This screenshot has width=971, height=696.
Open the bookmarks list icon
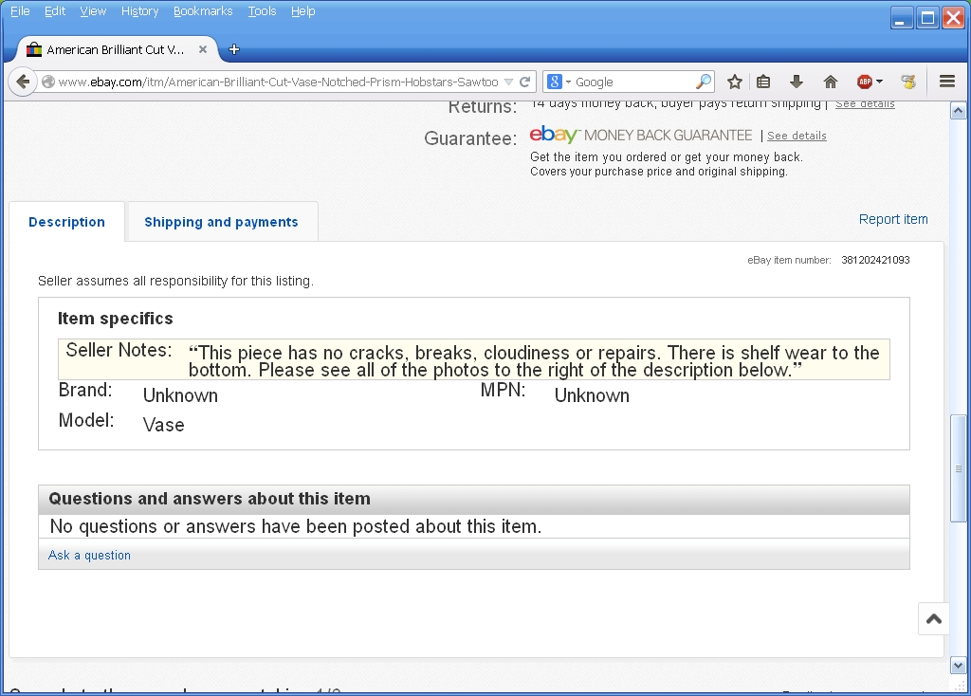(763, 82)
